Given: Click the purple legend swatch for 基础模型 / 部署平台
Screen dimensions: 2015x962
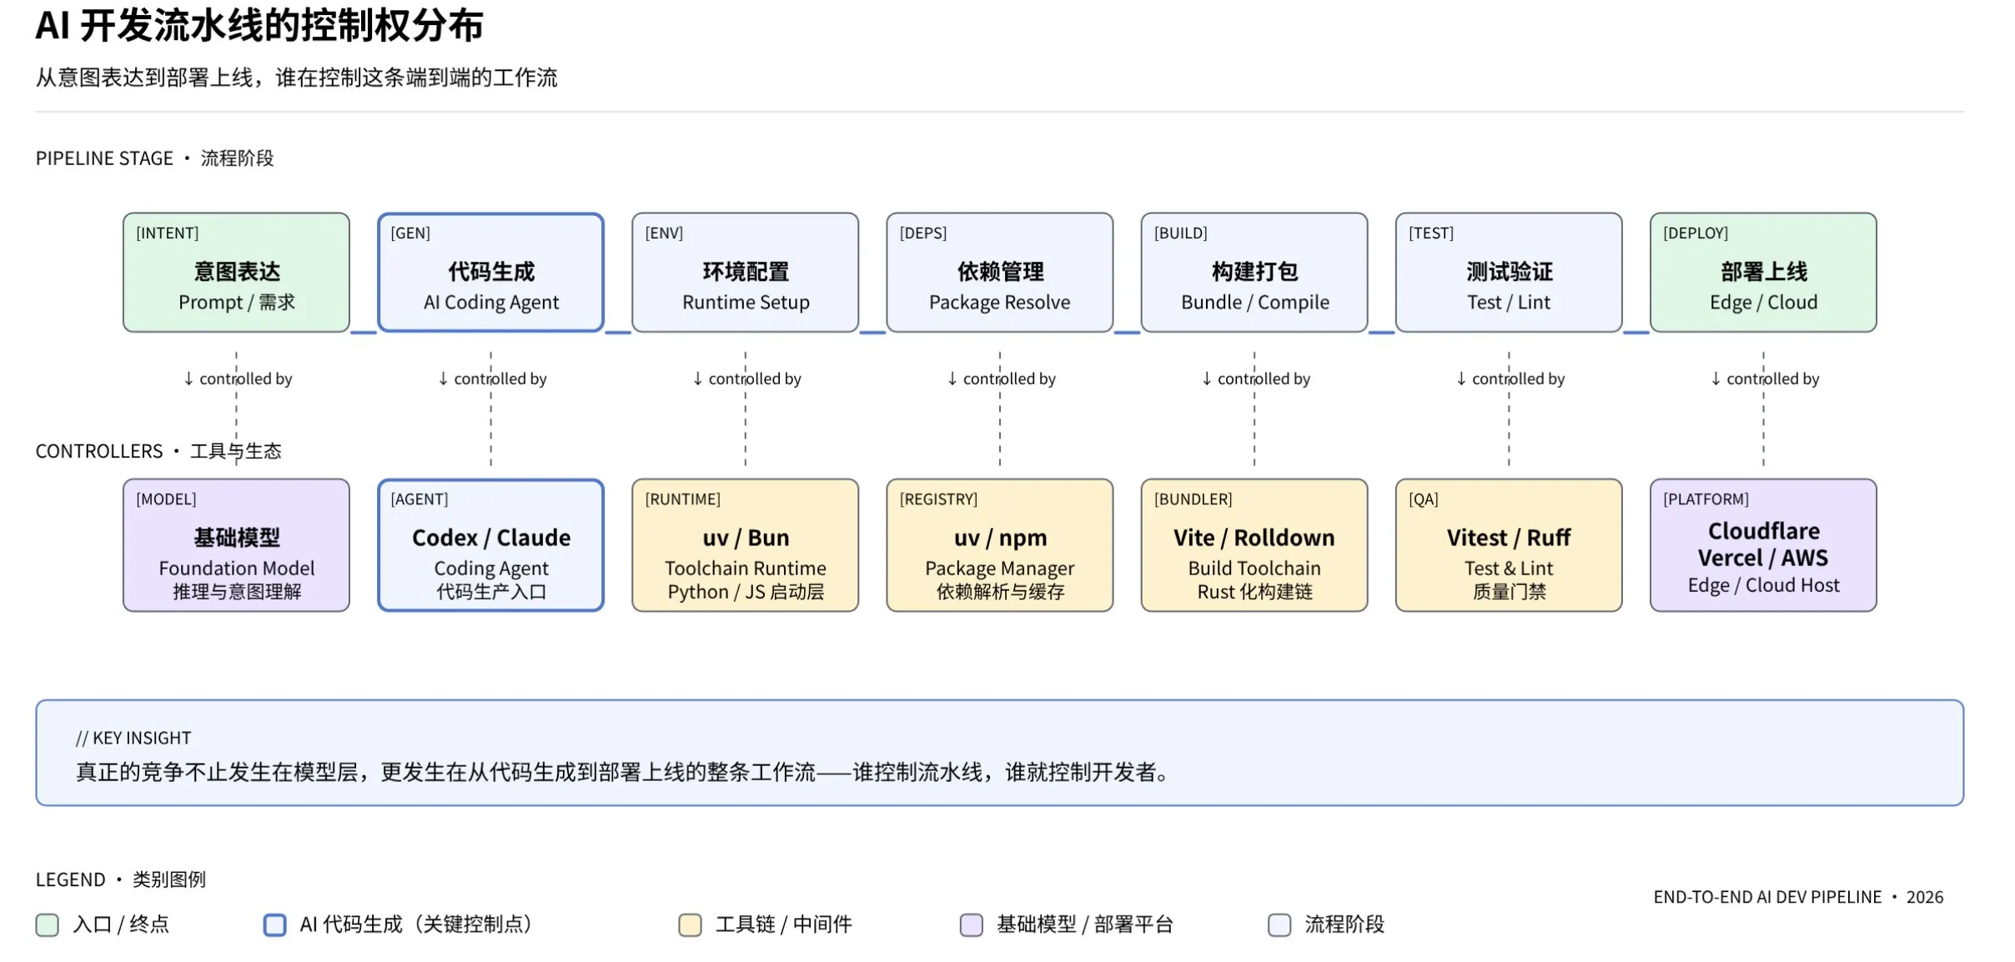Looking at the screenshot, I should point(971,924).
